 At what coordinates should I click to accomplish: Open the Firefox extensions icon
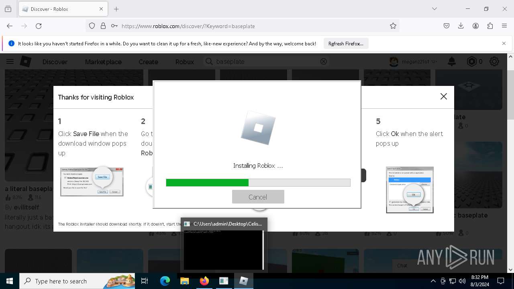point(490,26)
